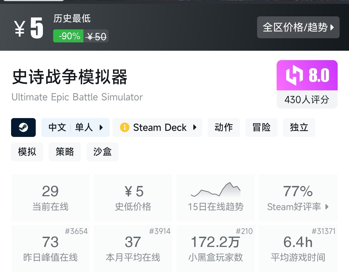Tap the 历史最低 label

tap(72, 19)
